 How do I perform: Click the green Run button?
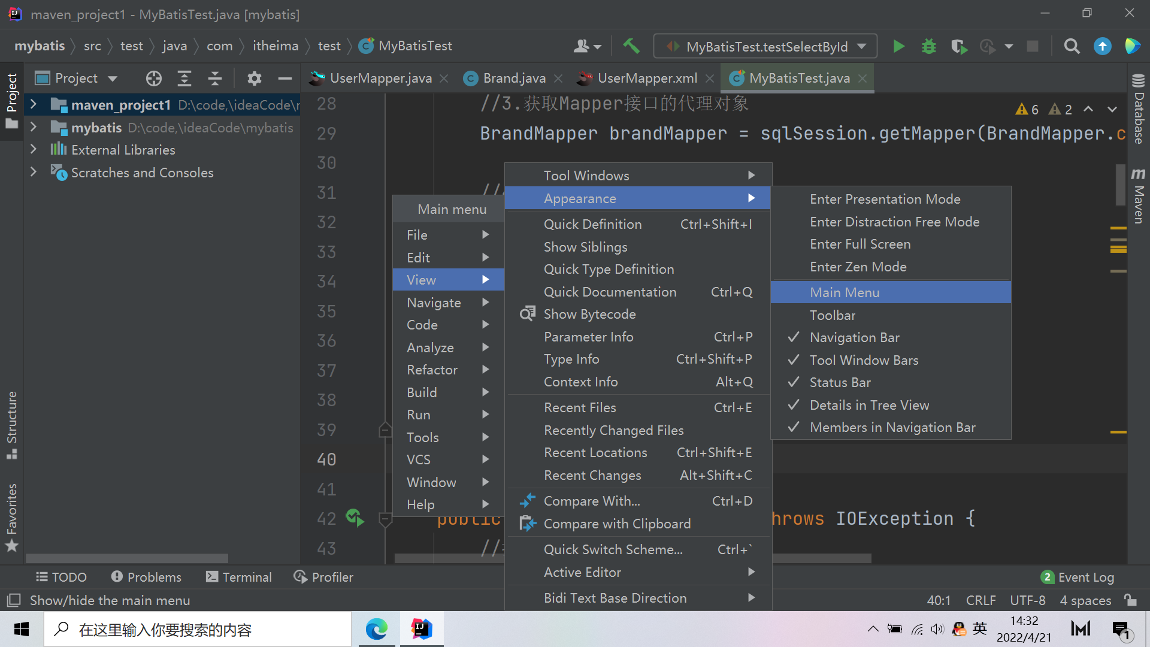click(x=898, y=46)
